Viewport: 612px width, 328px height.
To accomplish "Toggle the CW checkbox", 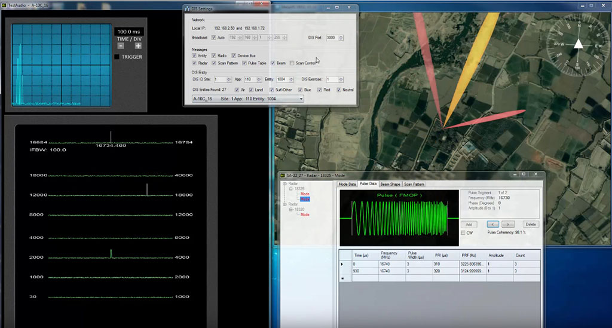I will click(463, 233).
